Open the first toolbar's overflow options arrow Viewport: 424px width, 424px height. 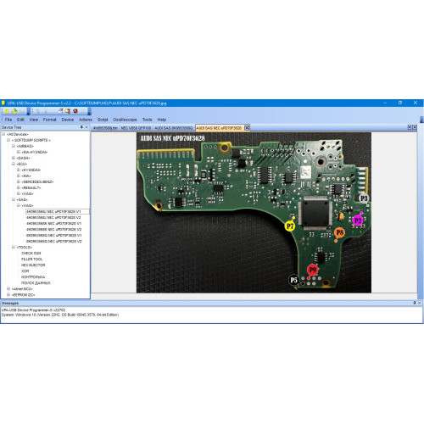pyautogui.click(x=29, y=112)
